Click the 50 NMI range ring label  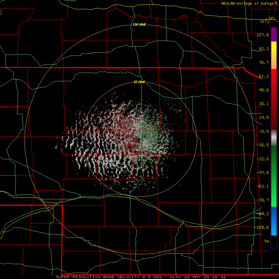[139, 82]
